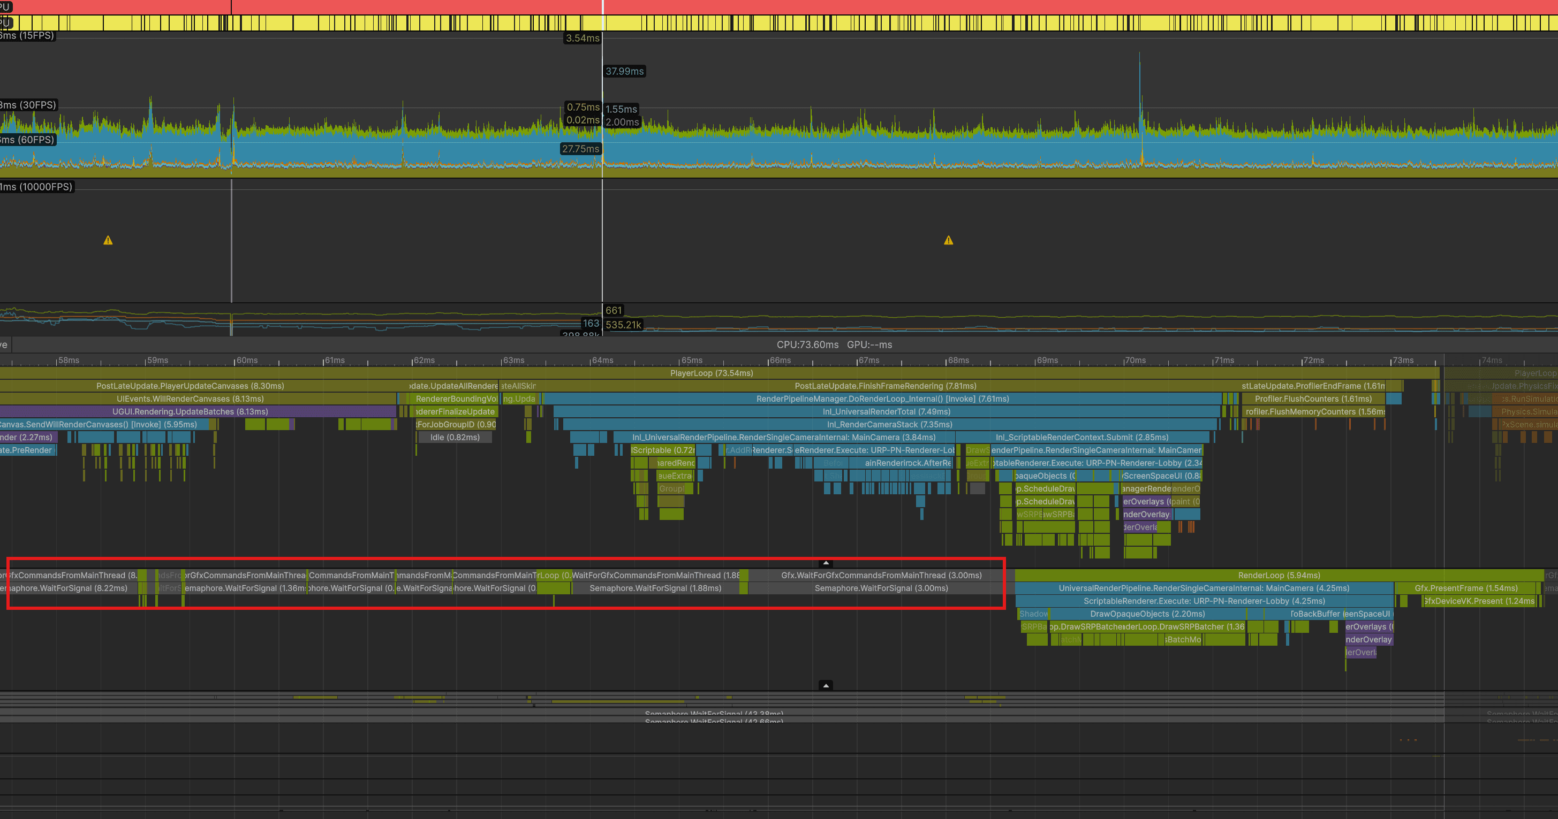Click the "535.21k" counter value label
Image resolution: width=1558 pixels, height=819 pixels.
tap(624, 325)
